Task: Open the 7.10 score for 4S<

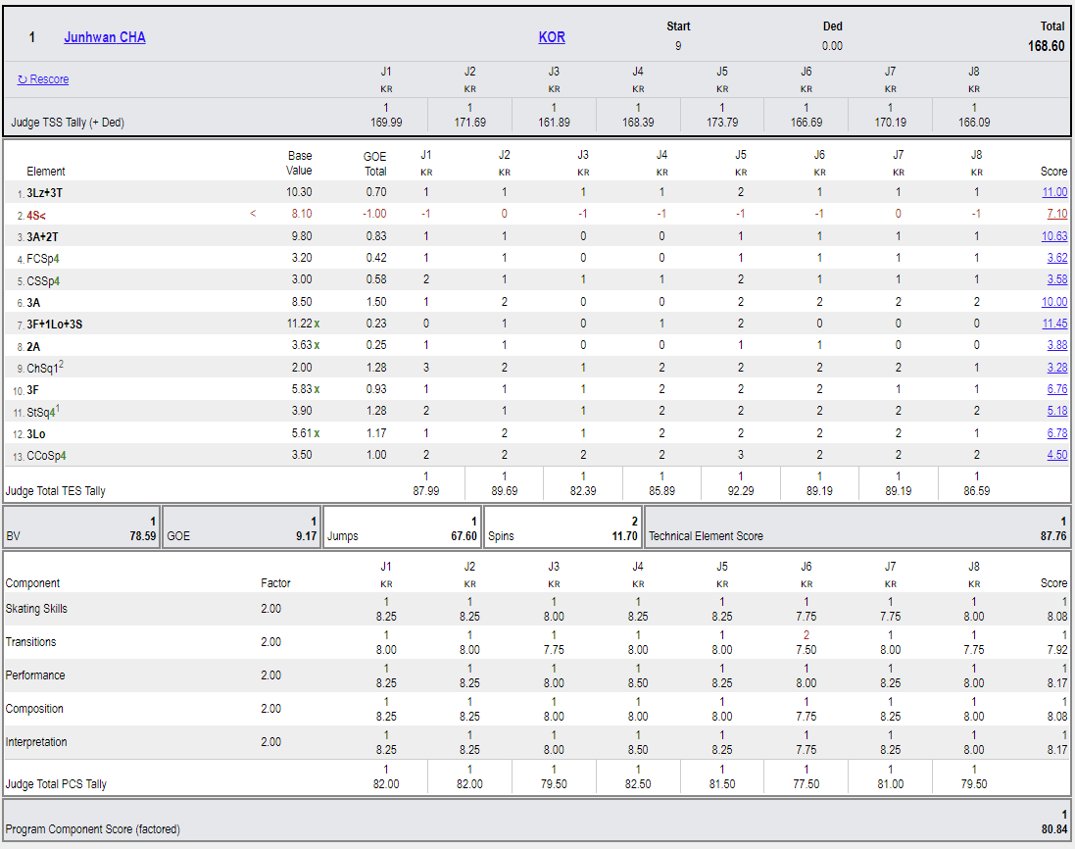Action: [x=1056, y=214]
